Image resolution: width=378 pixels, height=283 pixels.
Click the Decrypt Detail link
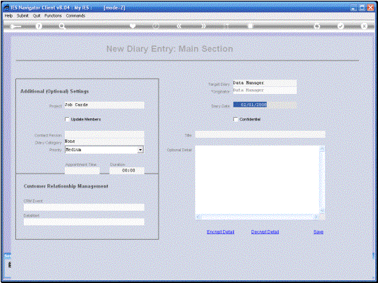coord(265,232)
